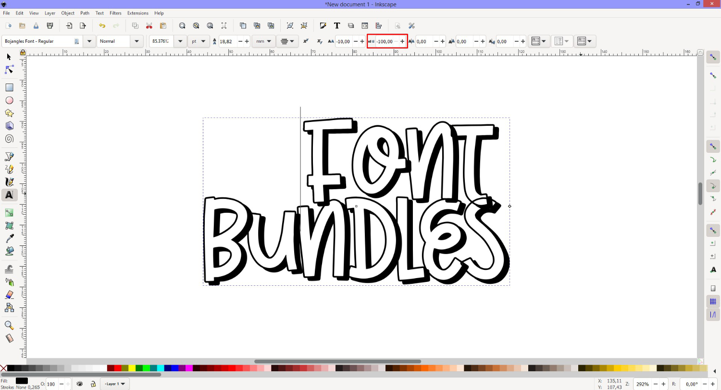Select the Spiral tool
This screenshot has width=721, height=390.
click(x=9, y=139)
